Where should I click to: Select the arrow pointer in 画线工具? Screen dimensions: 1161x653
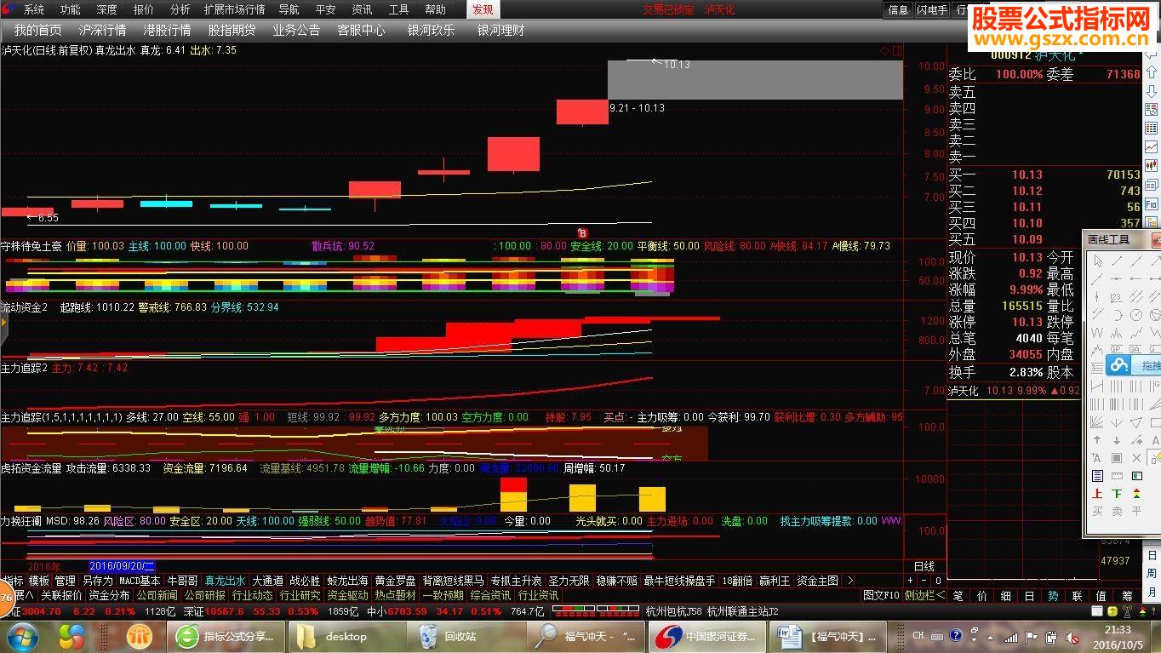pos(1097,261)
